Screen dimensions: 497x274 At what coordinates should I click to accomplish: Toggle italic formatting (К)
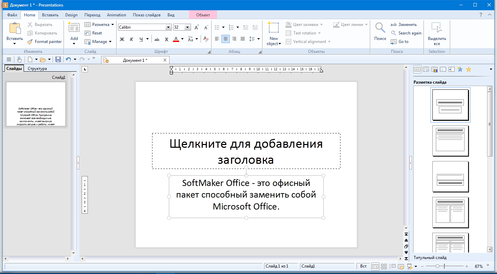131,39
